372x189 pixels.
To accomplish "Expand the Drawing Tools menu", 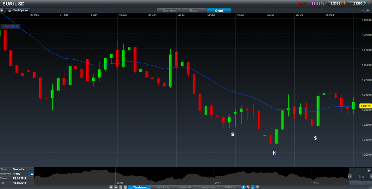I will pyautogui.click(x=207, y=187).
